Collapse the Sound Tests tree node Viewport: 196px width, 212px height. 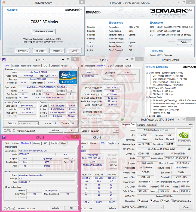pyautogui.click(x=147, y=116)
